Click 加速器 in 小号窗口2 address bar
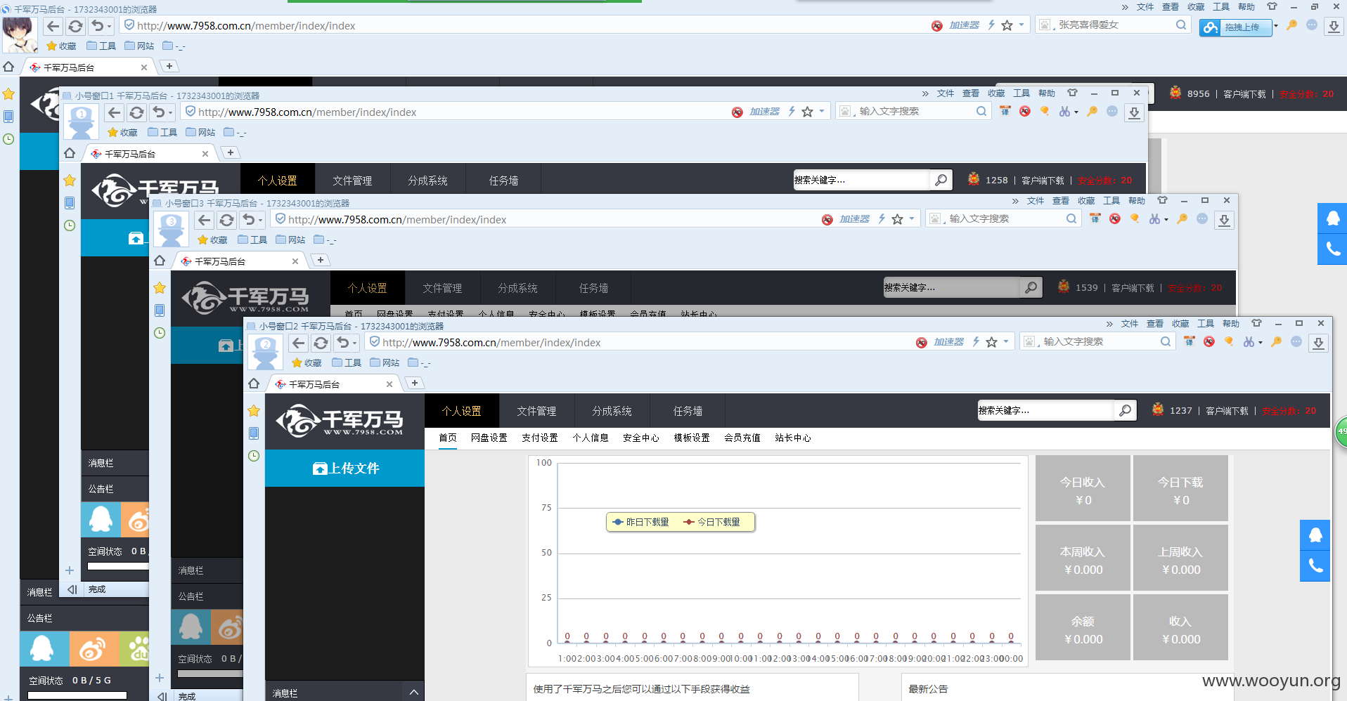 [x=948, y=342]
